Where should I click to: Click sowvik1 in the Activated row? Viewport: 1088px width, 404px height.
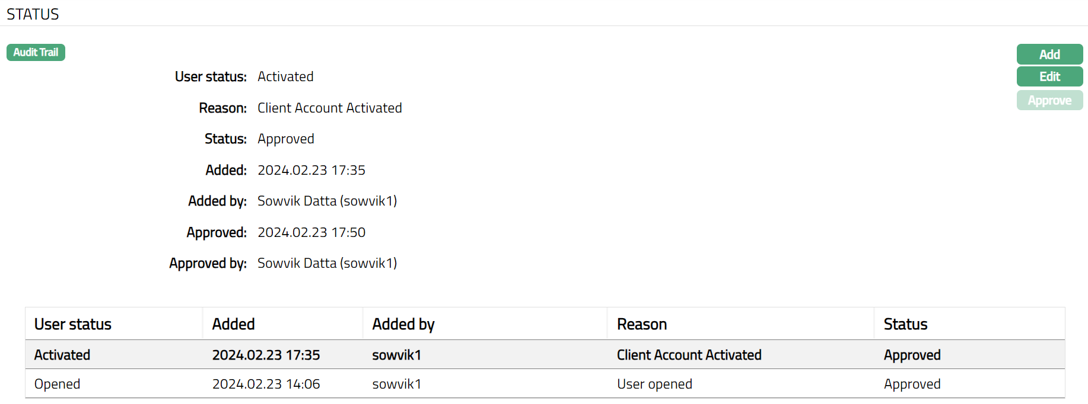pyautogui.click(x=396, y=355)
